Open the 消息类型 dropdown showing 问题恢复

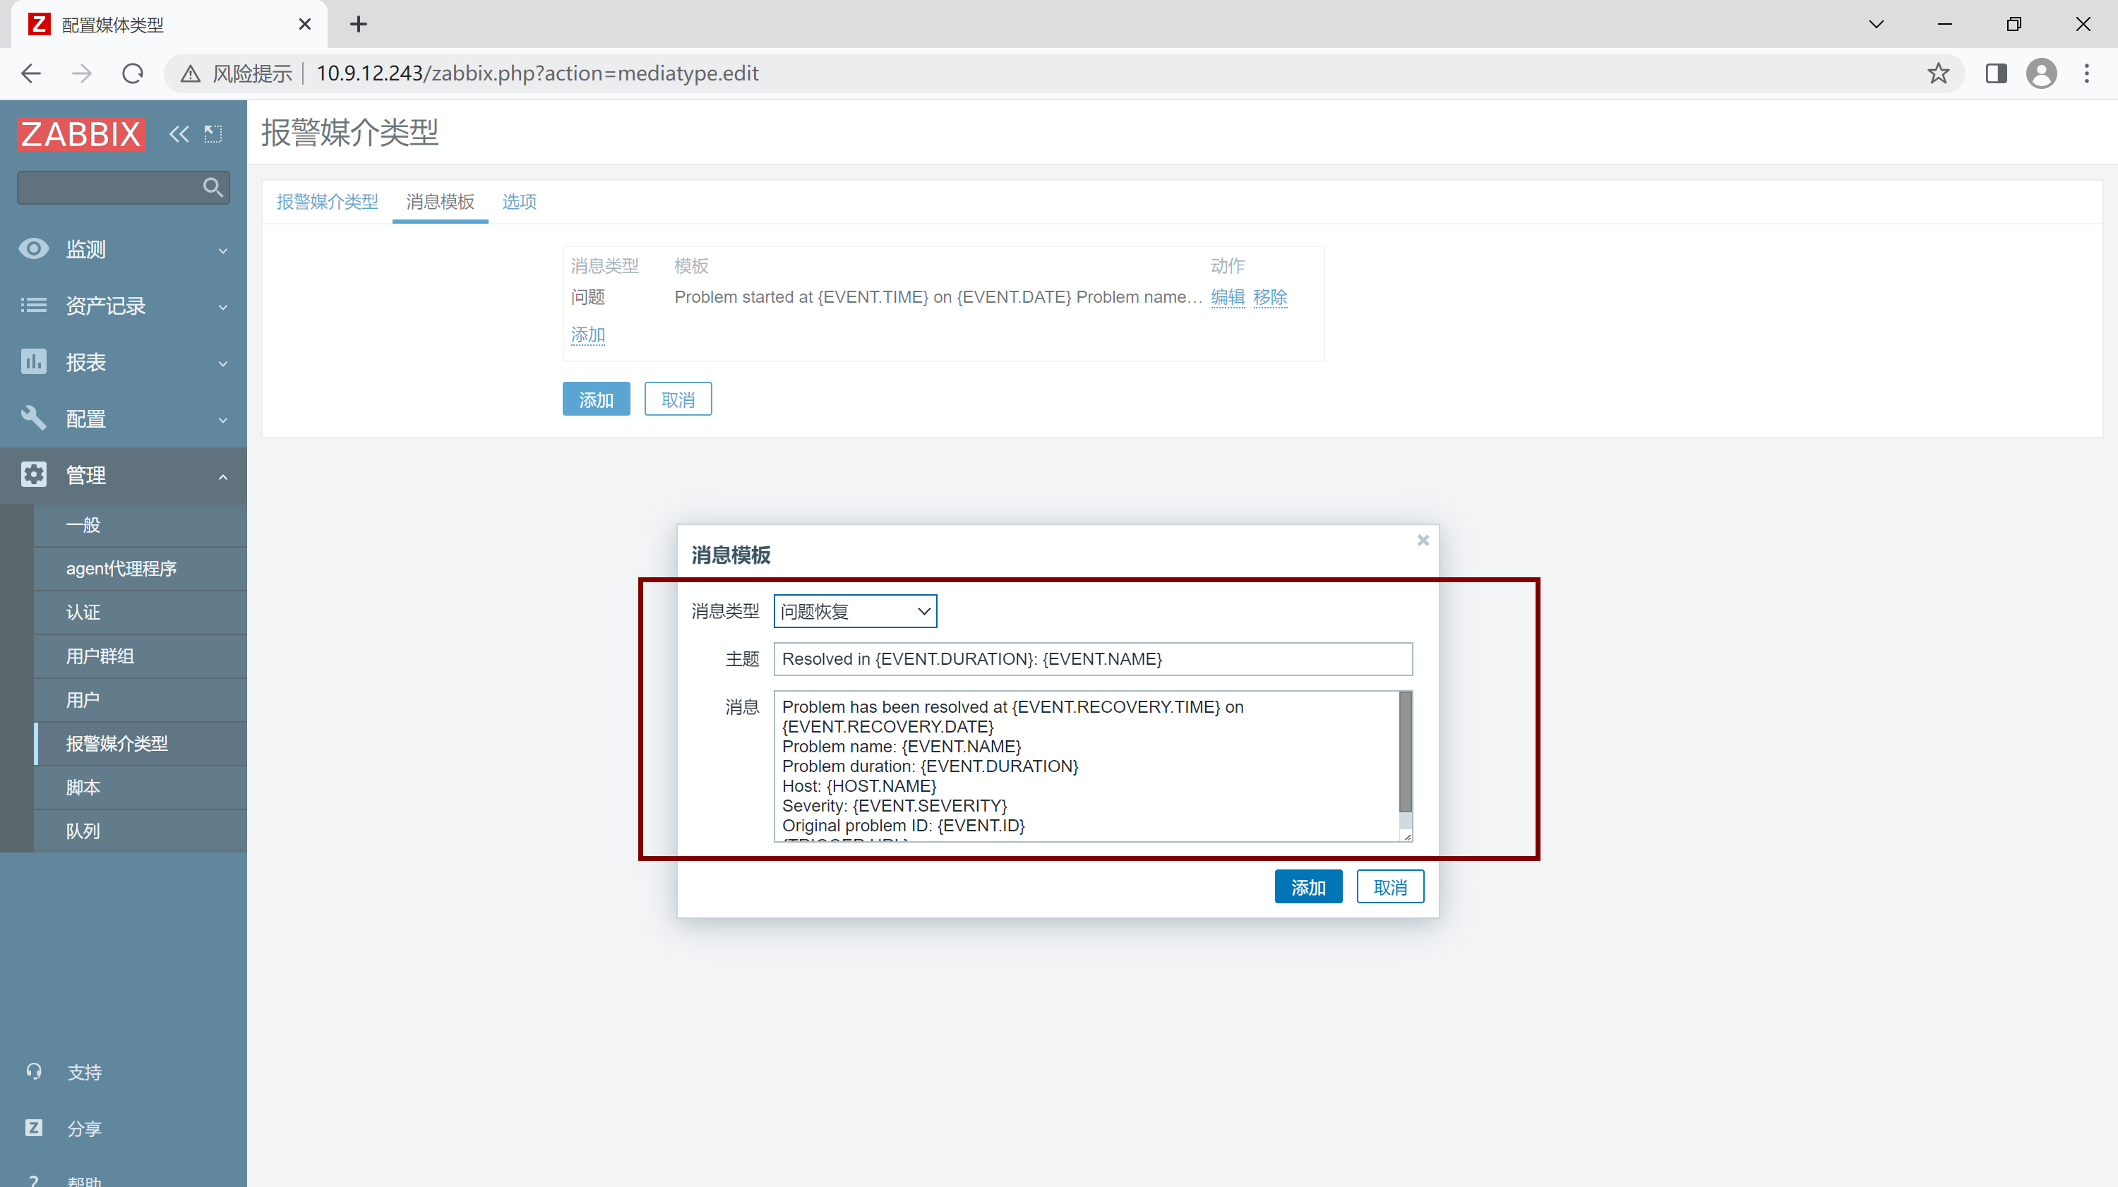pyautogui.click(x=855, y=610)
